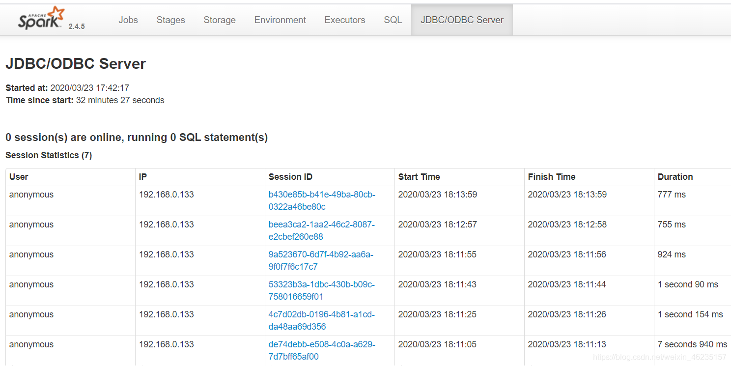The height and width of the screenshot is (366, 731).
Task: Click the 1 second 154 ms duration
Action: [690, 314]
